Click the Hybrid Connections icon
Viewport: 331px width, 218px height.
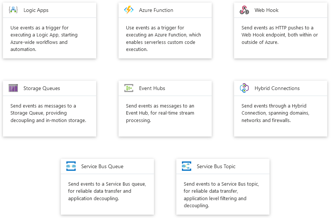pyautogui.click(x=244, y=88)
